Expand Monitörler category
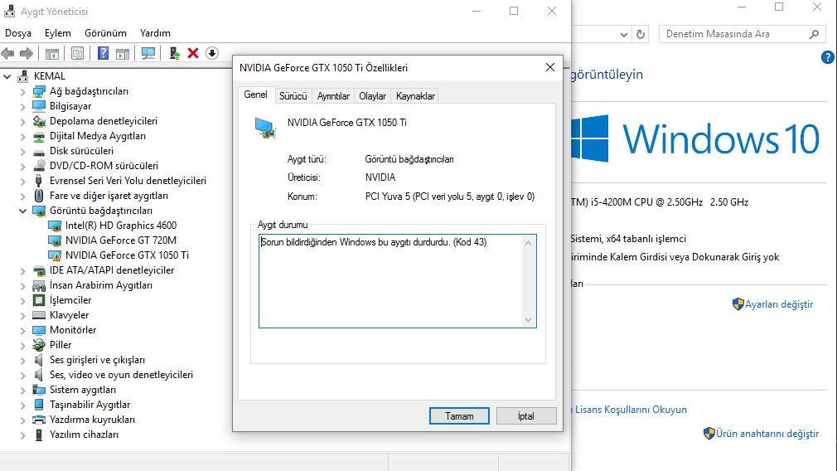Image resolution: width=837 pixels, height=471 pixels. pyautogui.click(x=22, y=331)
